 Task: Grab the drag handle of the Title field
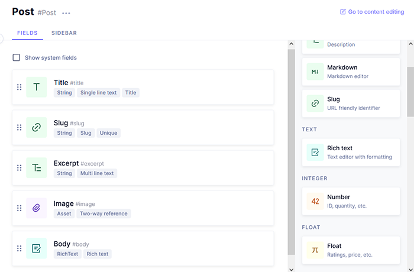[20, 87]
